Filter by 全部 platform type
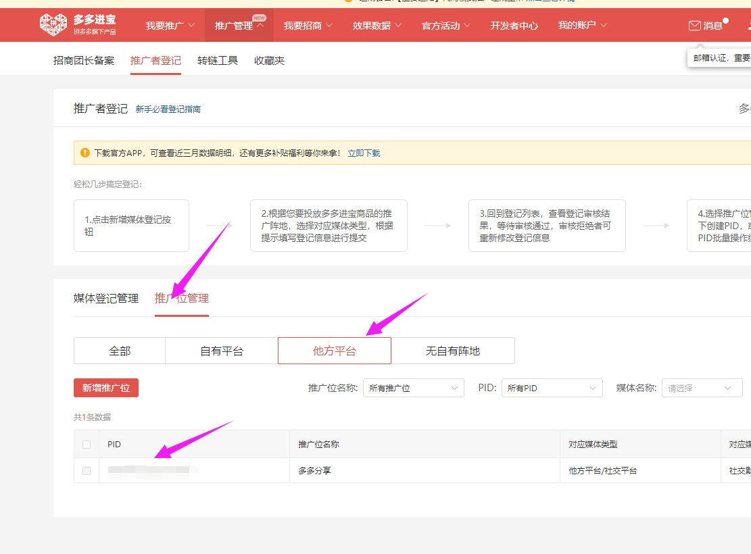The width and height of the screenshot is (751, 554). 120,351
